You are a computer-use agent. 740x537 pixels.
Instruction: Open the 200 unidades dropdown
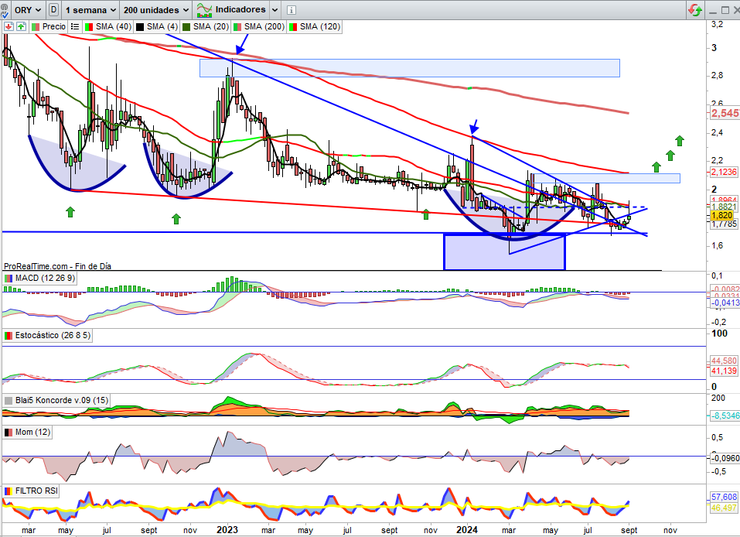click(156, 10)
